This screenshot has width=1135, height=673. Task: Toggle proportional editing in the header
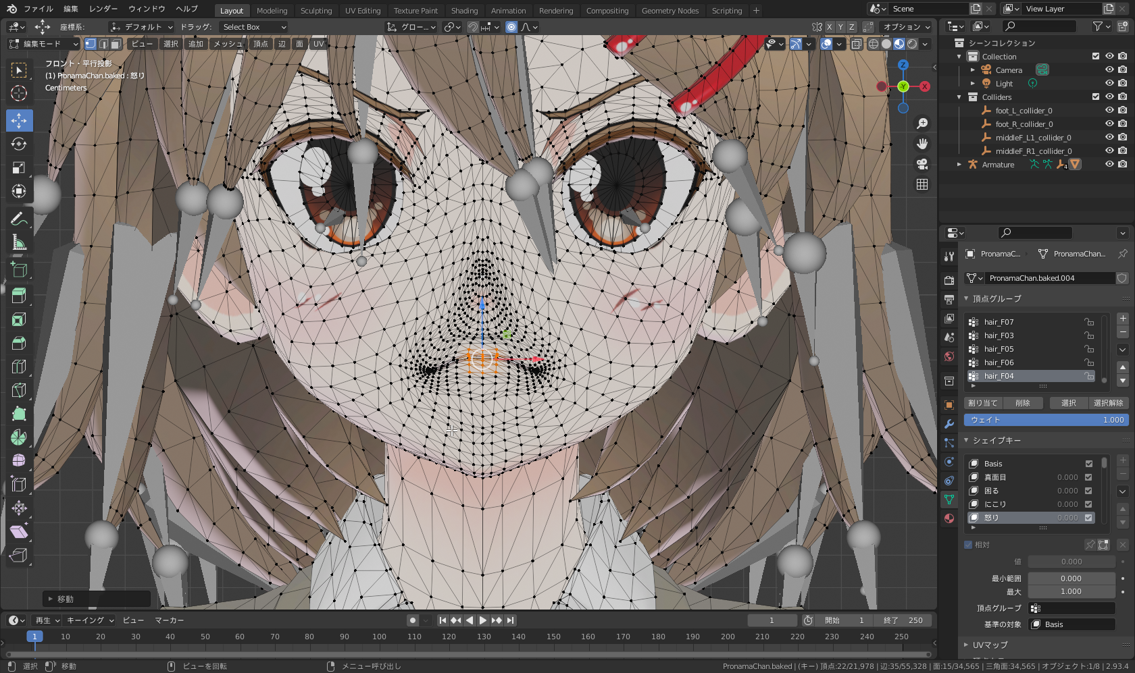(511, 27)
